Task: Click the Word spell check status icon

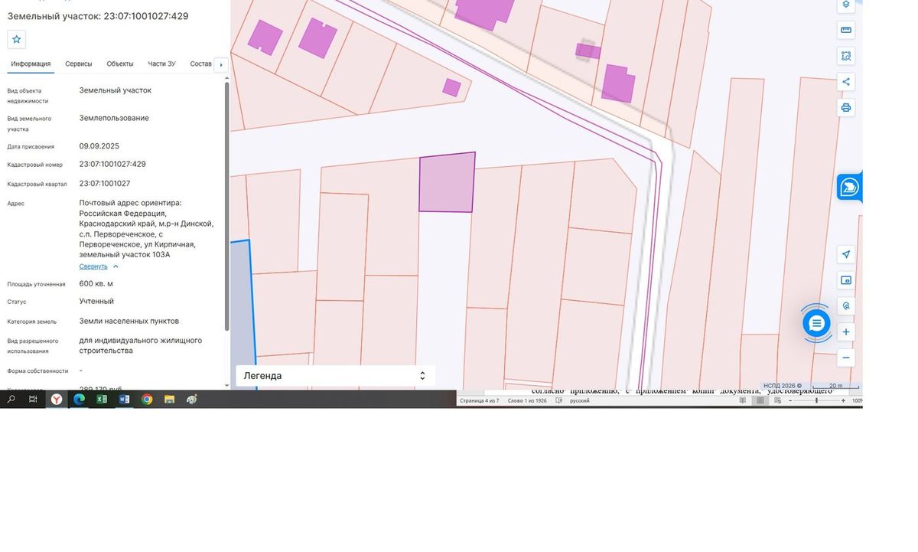Action: pos(559,400)
